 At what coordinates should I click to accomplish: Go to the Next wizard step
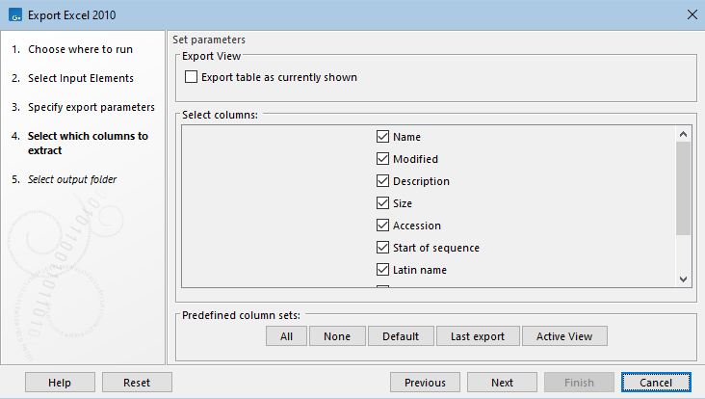coord(502,383)
